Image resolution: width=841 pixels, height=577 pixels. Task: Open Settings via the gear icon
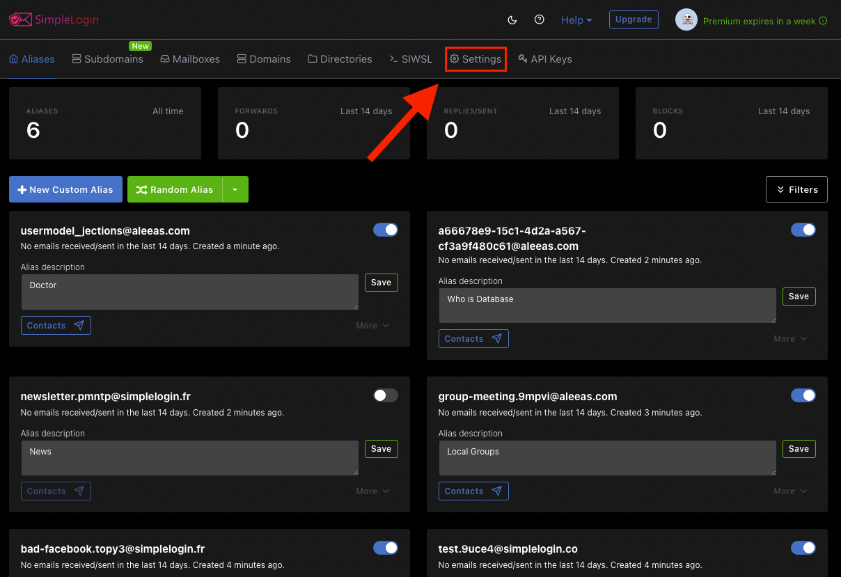pyautogui.click(x=453, y=59)
